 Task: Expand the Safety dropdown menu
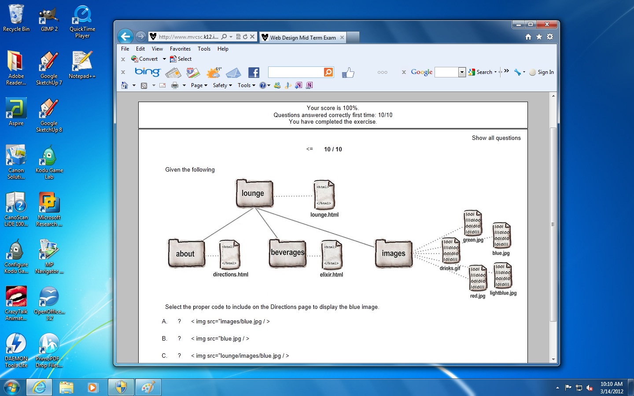[222, 85]
